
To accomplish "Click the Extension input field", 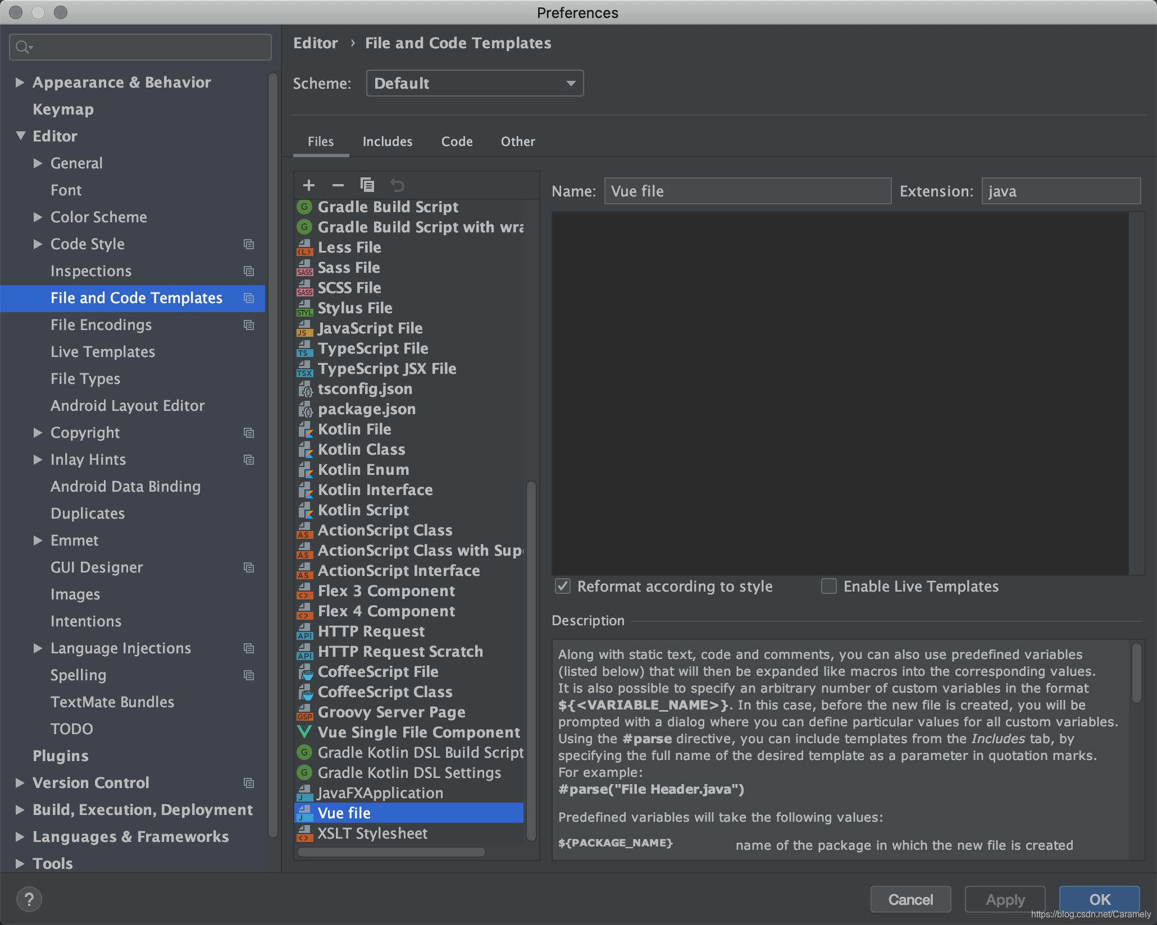I will [x=1060, y=191].
